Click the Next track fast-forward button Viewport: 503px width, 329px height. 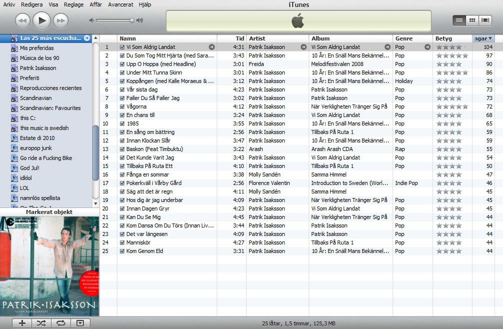tap(60, 20)
